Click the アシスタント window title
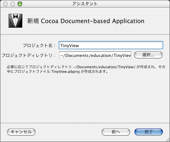This screenshot has width=170, height=142. click(x=85, y=4)
